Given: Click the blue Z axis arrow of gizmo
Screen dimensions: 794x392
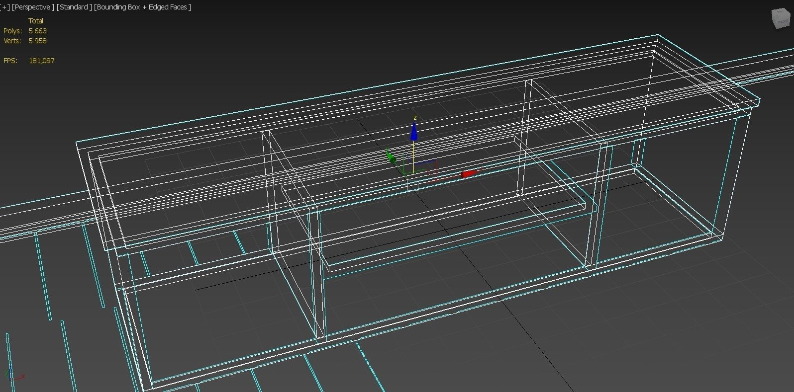Looking at the screenshot, I should coord(414,131).
